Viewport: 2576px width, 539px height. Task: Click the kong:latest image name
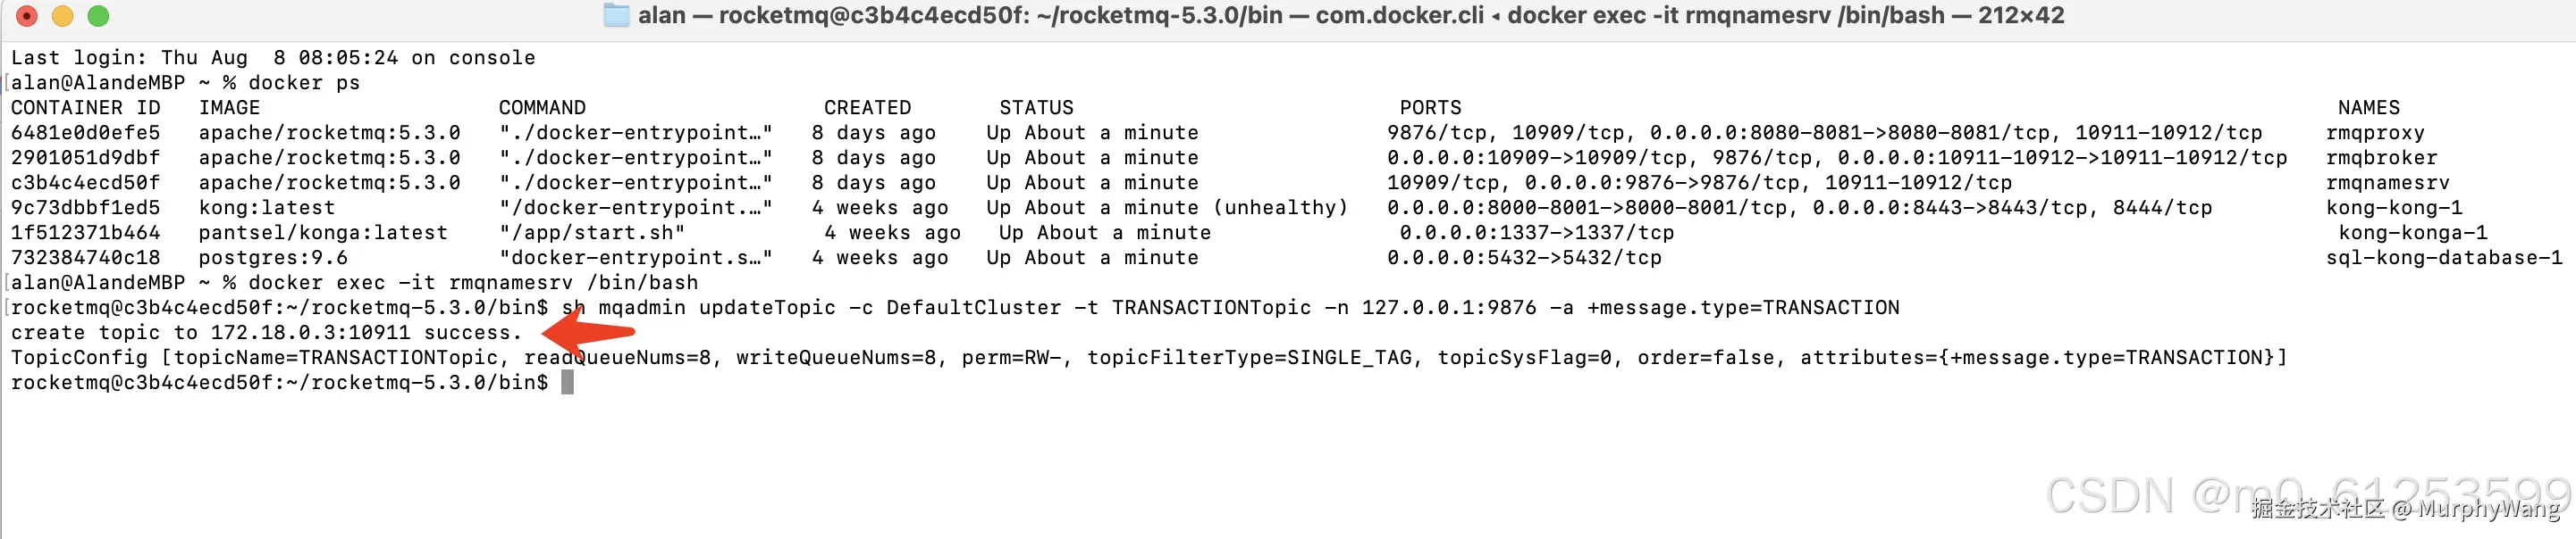[266, 208]
